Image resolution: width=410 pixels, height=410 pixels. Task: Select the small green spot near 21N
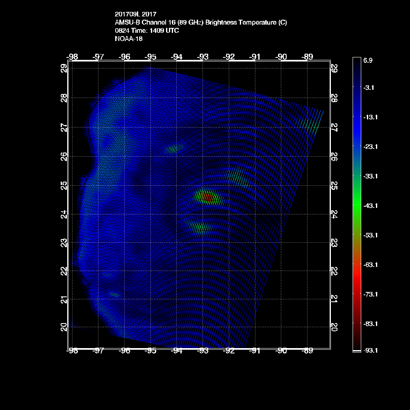point(114,294)
